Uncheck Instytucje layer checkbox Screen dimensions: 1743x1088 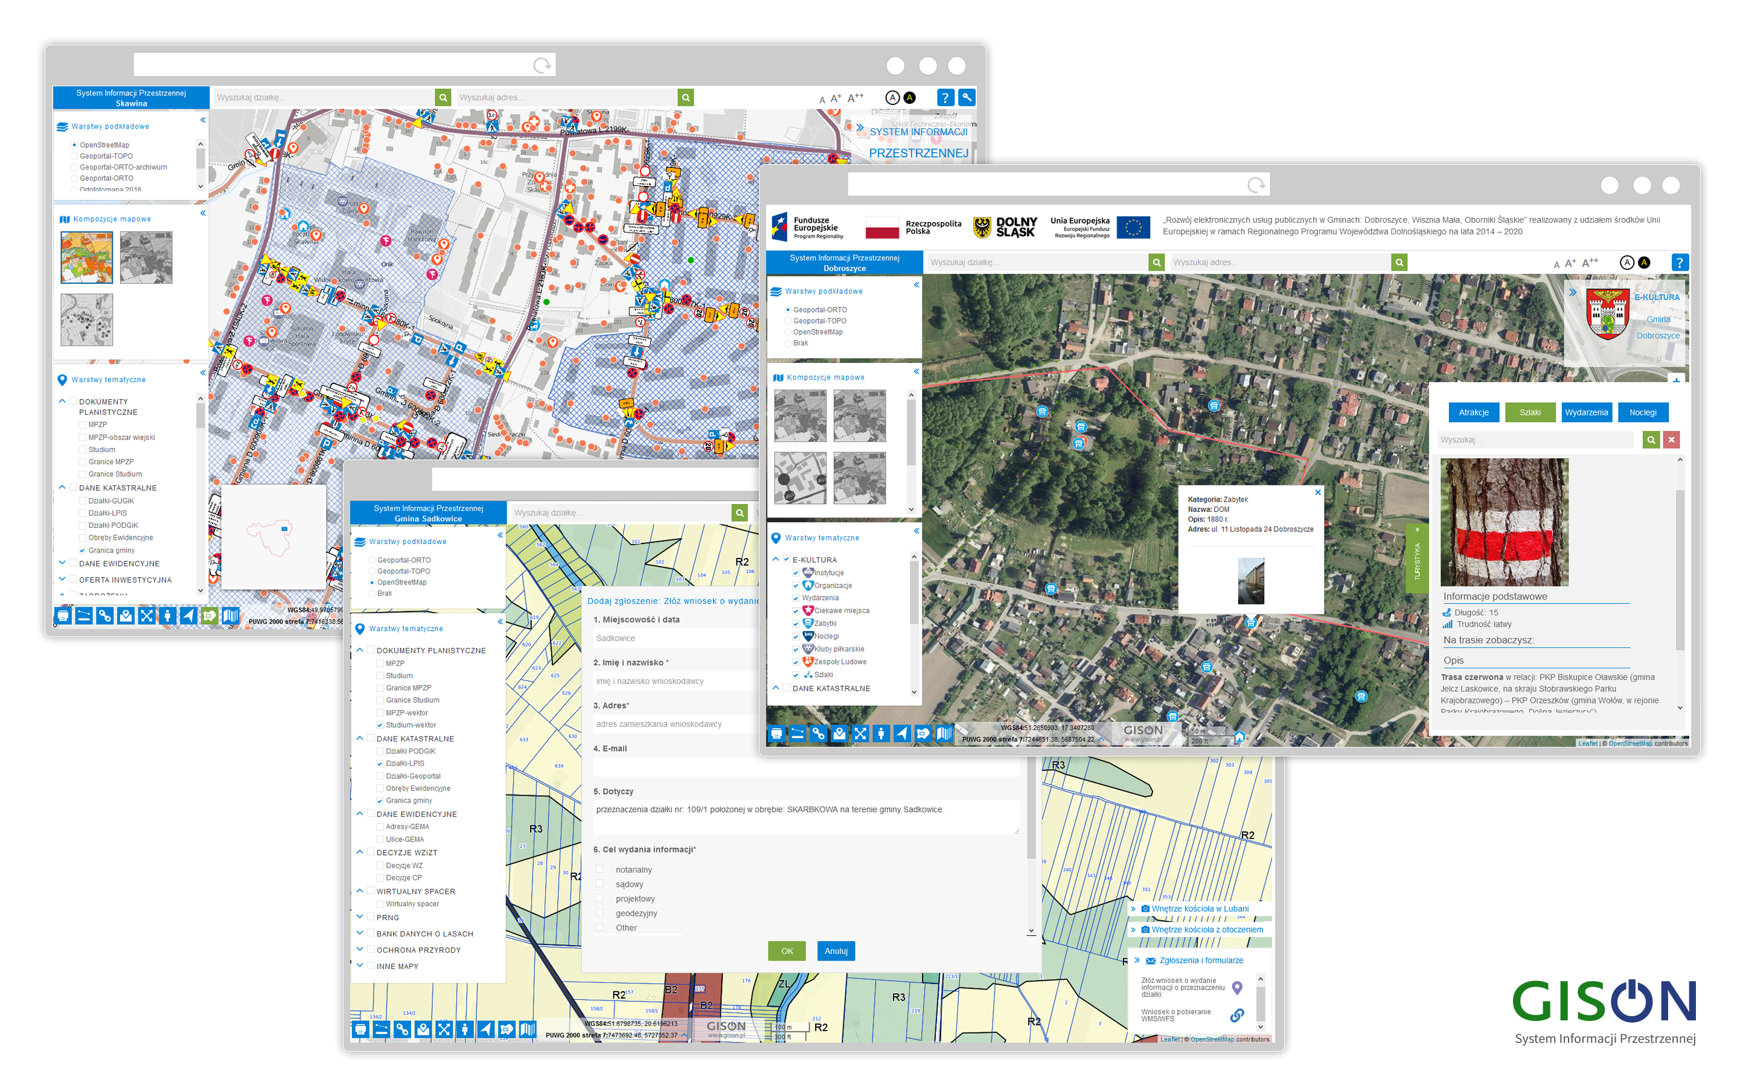[x=796, y=574]
